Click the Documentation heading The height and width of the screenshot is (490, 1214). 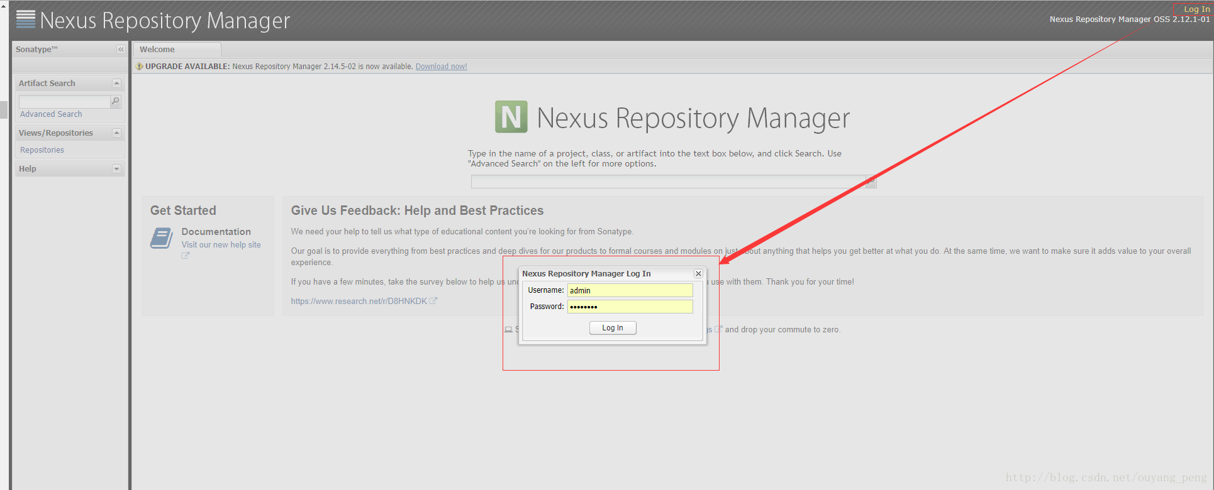point(216,232)
